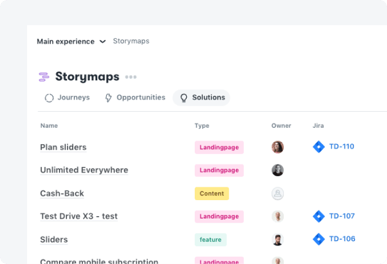Click the circle icon on Journeys tab
This screenshot has width=387, height=264.
[x=49, y=98]
